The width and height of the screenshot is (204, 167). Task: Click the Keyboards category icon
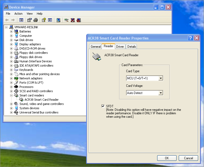click(16, 70)
